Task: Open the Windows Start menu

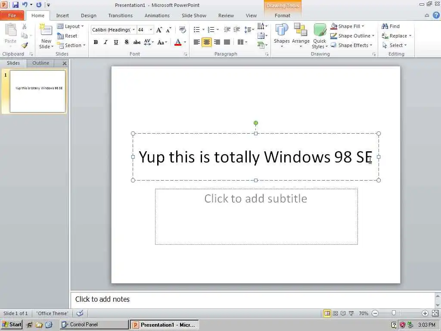Action: pyautogui.click(x=12, y=325)
